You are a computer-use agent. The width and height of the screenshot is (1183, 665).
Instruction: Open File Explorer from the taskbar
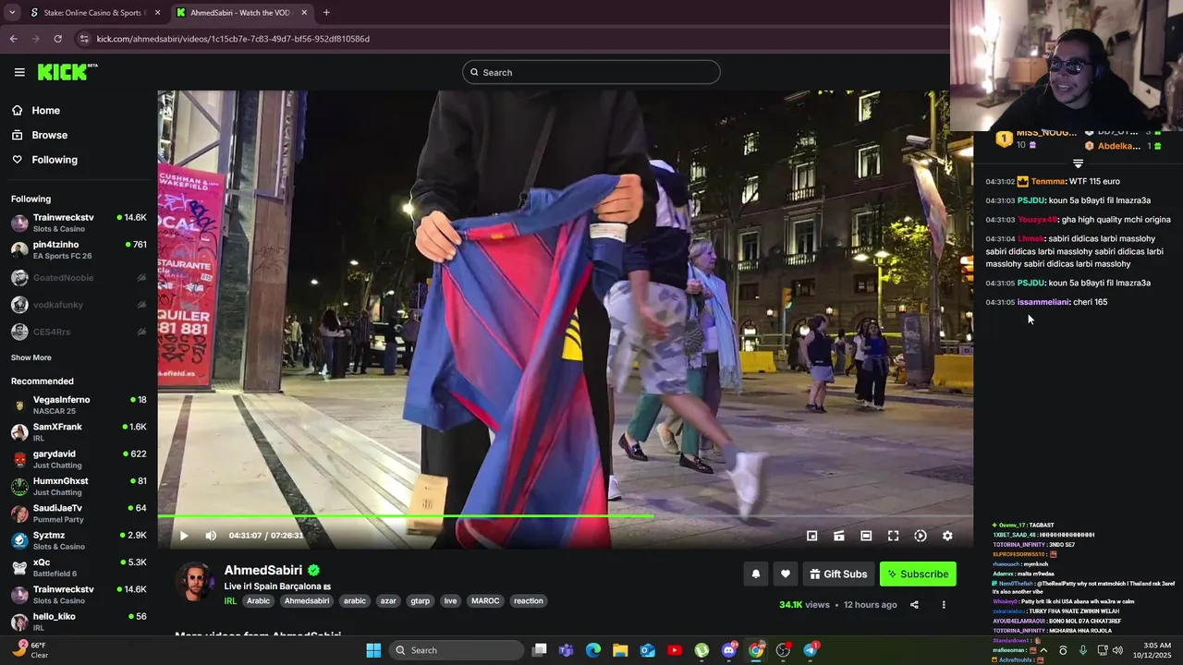point(620,650)
